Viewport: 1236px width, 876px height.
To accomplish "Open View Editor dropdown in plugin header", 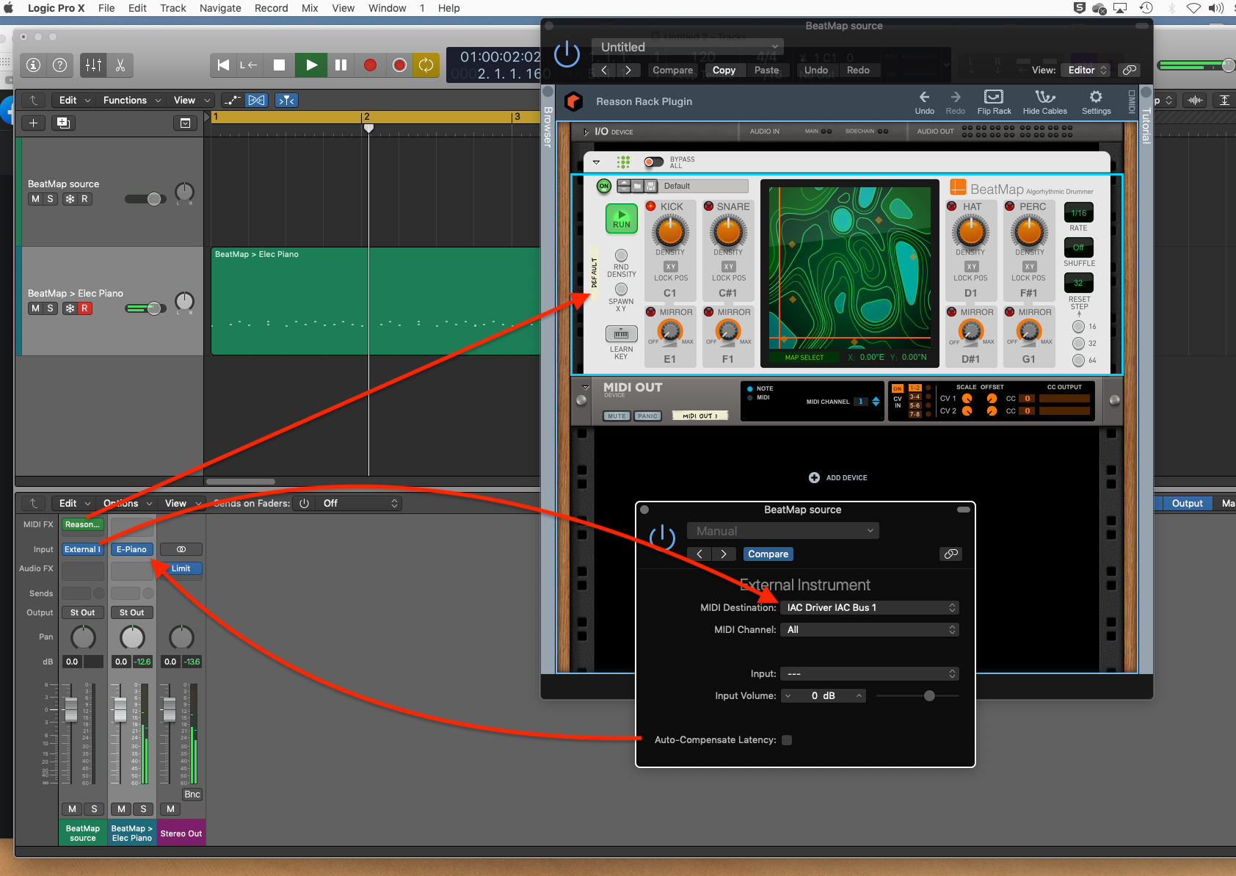I will click(x=1087, y=70).
